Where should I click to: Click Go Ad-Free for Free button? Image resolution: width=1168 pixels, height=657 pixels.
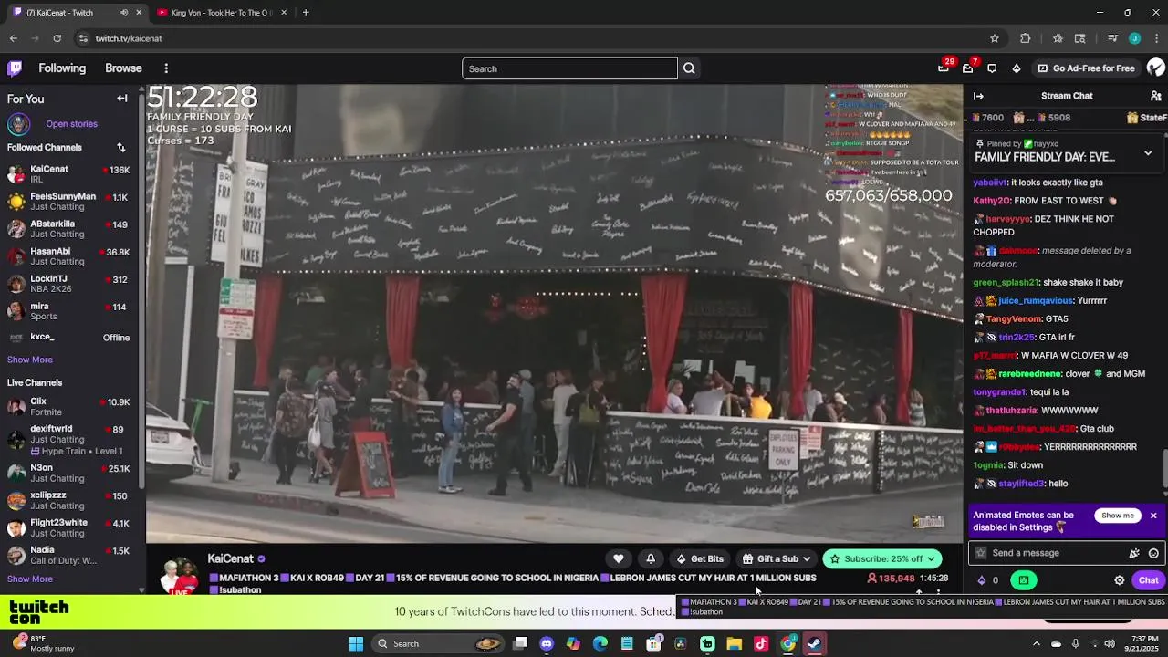coord(1086,68)
